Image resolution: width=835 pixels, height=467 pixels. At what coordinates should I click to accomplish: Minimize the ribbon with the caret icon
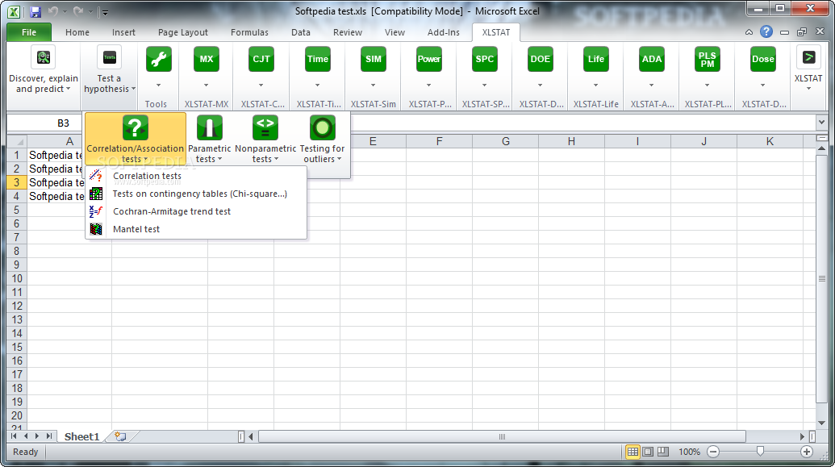(x=749, y=32)
